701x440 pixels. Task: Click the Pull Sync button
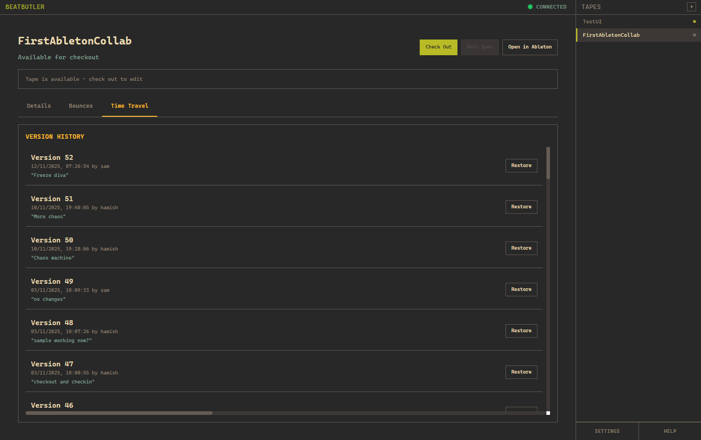(479, 47)
